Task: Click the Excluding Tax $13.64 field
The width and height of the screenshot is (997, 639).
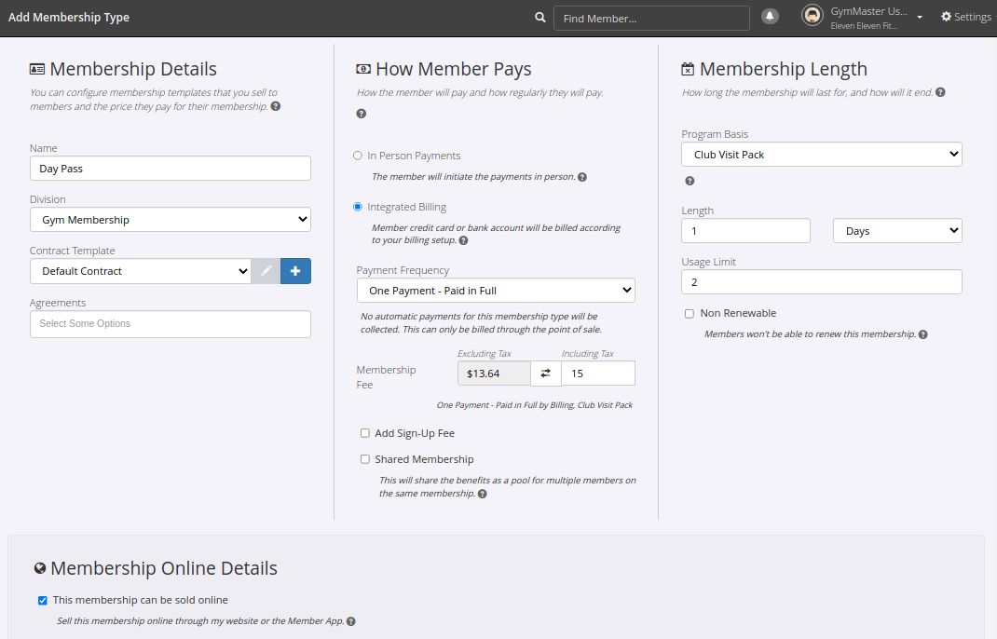Action: [x=494, y=374]
